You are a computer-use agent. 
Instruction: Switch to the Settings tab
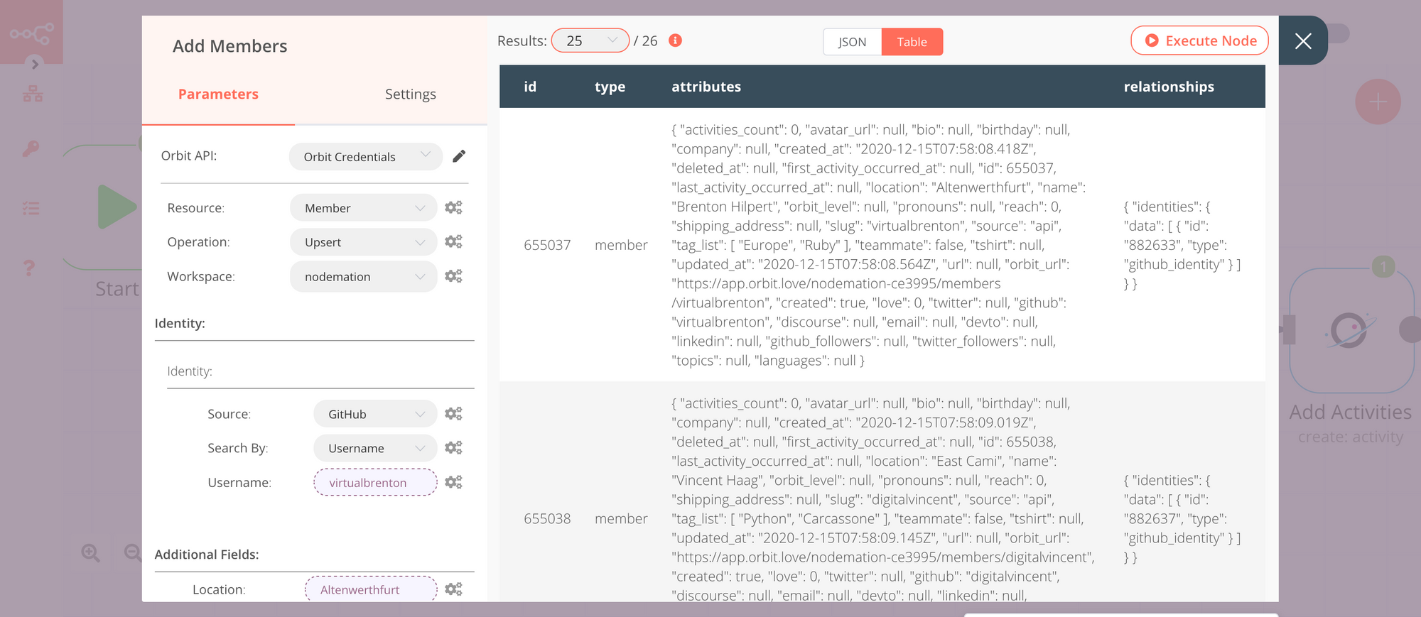[411, 94]
